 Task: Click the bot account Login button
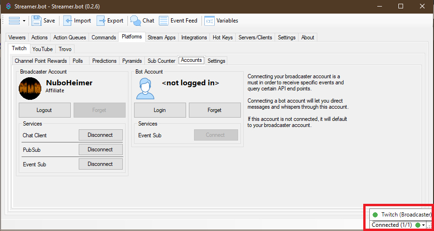[160, 110]
